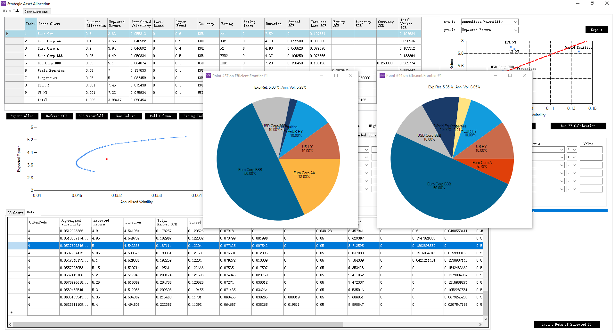Maximize the Point #37 pie chart window
The image size is (615, 333).
click(x=336, y=76)
